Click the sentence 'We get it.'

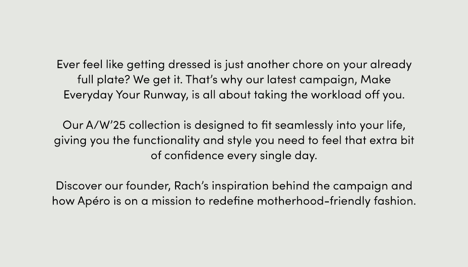pos(157,80)
